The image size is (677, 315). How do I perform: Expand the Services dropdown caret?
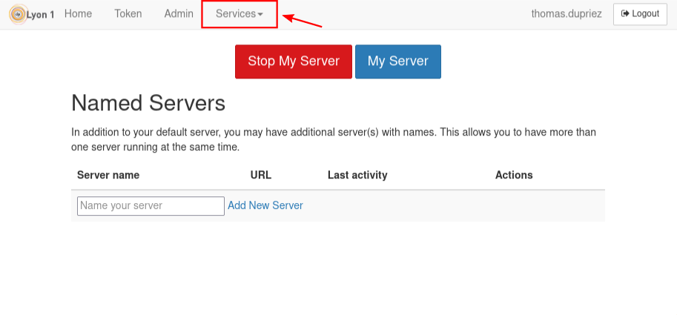click(x=260, y=15)
